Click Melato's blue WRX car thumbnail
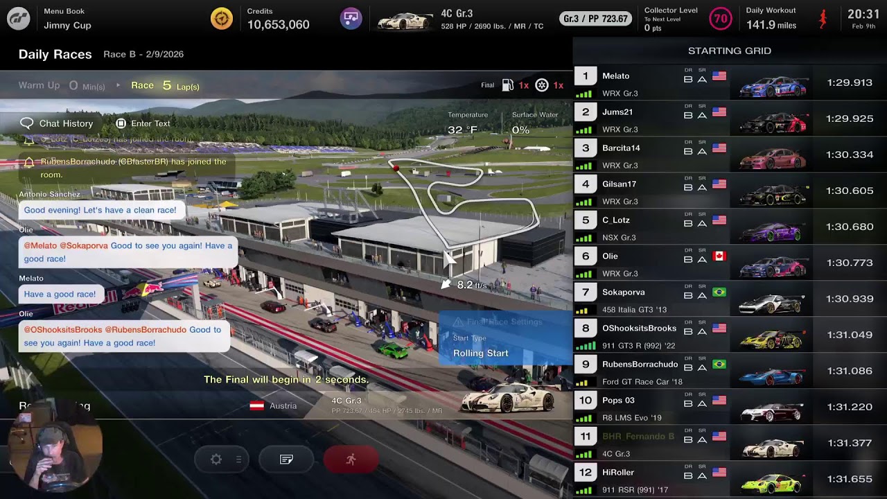The height and width of the screenshot is (499, 887). 773,87
